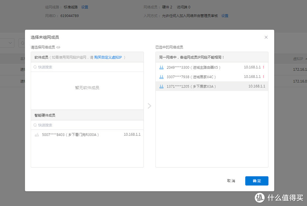Select the 5007****8403 hardware member entry
The width and height of the screenshot is (307, 206).
tap(87, 134)
